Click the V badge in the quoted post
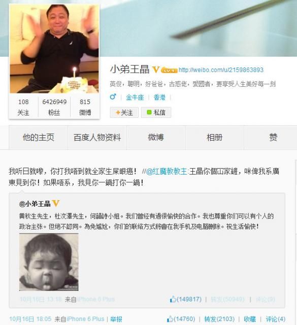Viewport: 297px width, 325px height. click(56, 203)
